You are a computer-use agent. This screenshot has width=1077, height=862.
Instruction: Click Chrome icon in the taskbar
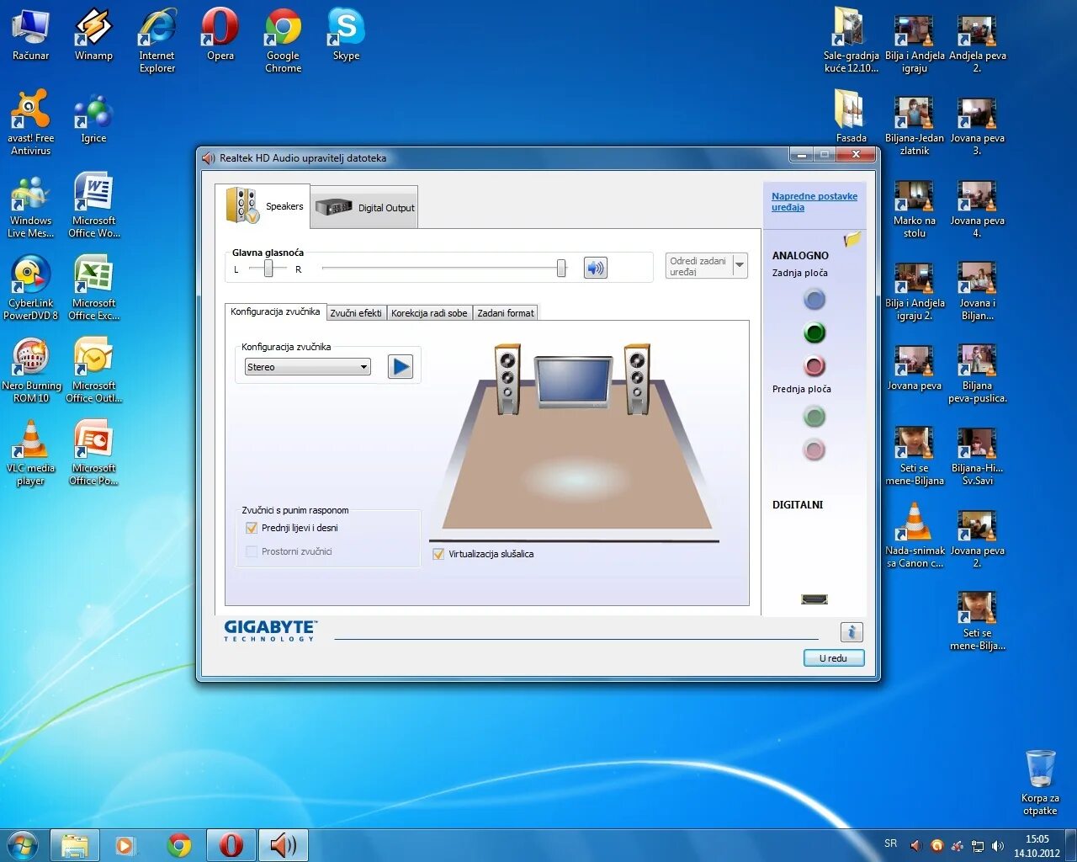coord(179,845)
